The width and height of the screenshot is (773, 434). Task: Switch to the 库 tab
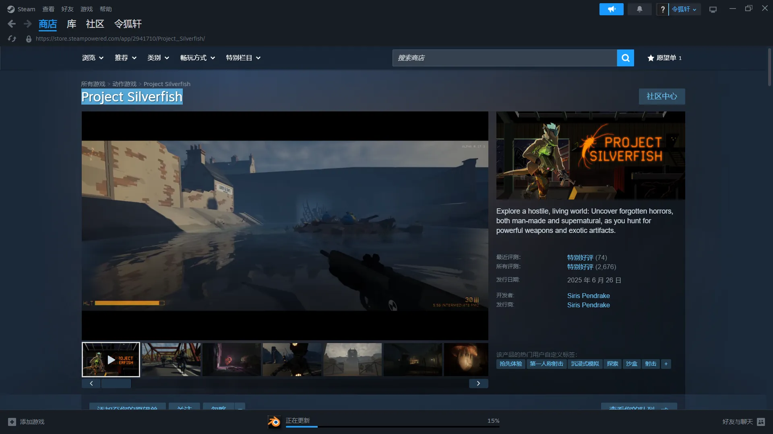pyautogui.click(x=71, y=24)
